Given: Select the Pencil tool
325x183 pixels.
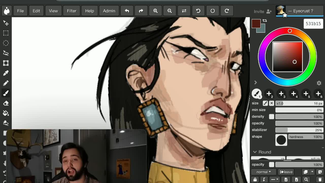Looking at the screenshot, I should pos(6,83).
